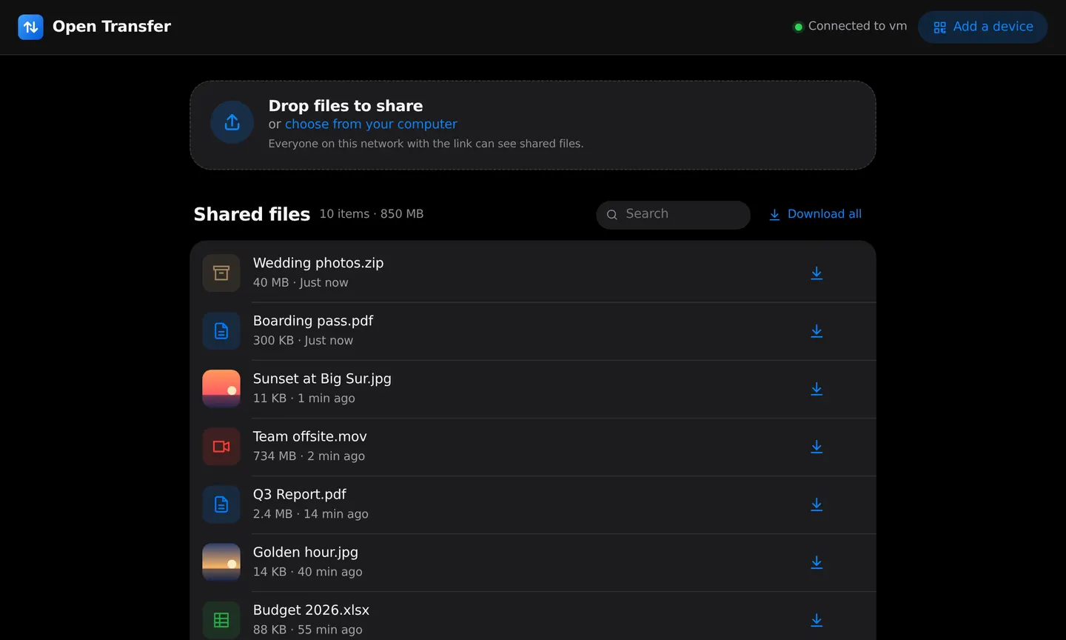Image resolution: width=1066 pixels, height=640 pixels.
Task: Click the document icon for Q3 Report.pdf
Action: [221, 504]
